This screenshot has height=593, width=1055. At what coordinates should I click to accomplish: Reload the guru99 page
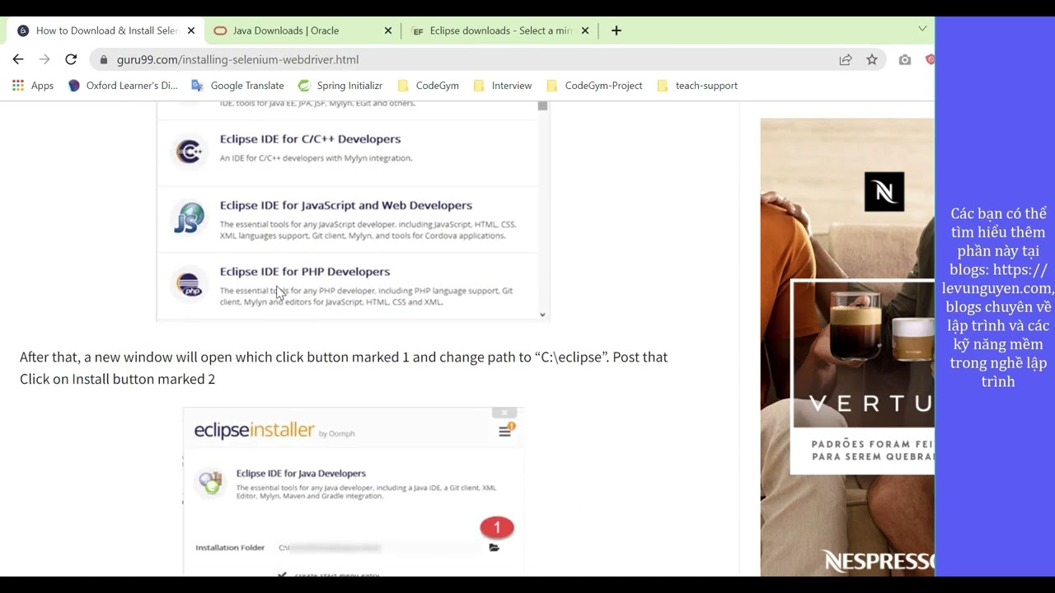(71, 59)
